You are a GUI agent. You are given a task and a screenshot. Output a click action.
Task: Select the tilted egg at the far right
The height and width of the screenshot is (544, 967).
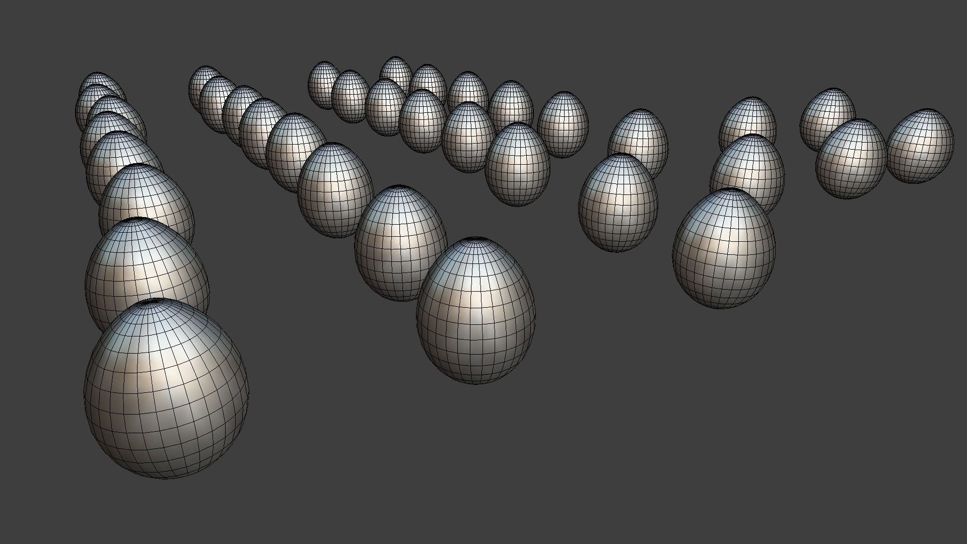coord(920,146)
